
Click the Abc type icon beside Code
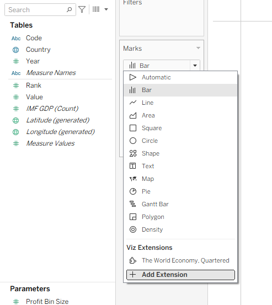[16, 38]
